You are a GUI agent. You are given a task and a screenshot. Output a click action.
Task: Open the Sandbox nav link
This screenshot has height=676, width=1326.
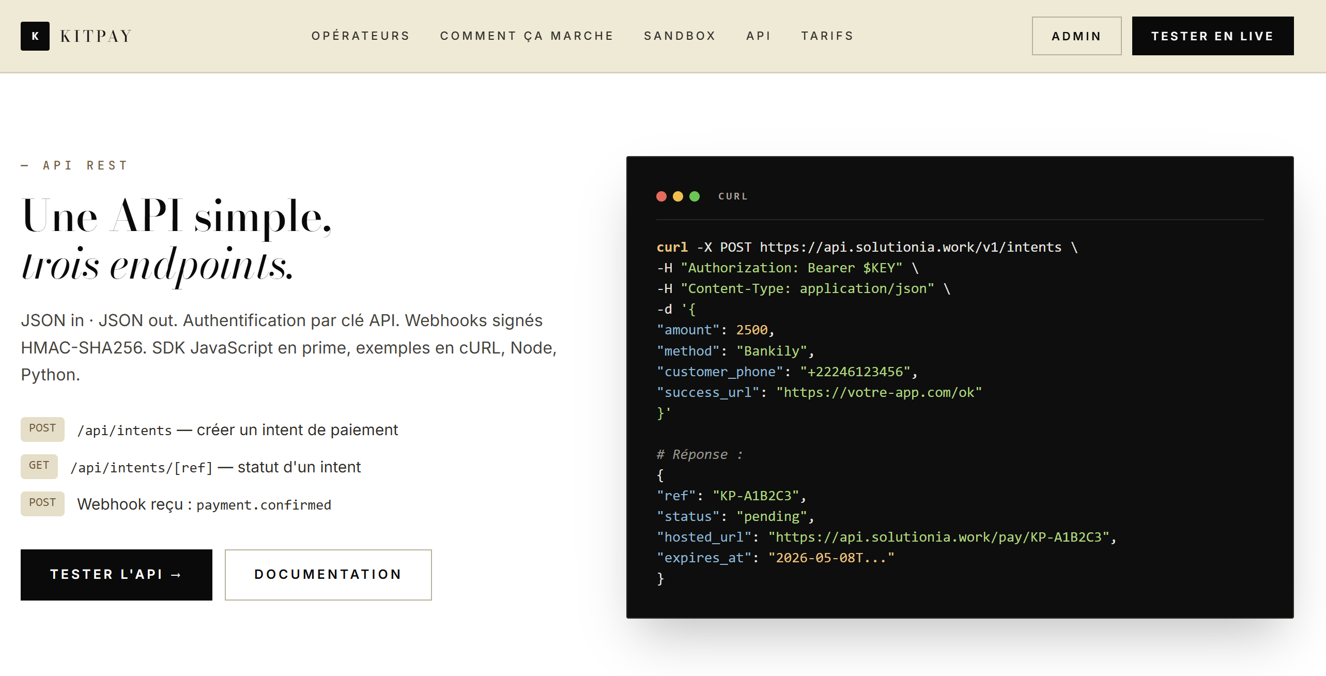click(680, 36)
